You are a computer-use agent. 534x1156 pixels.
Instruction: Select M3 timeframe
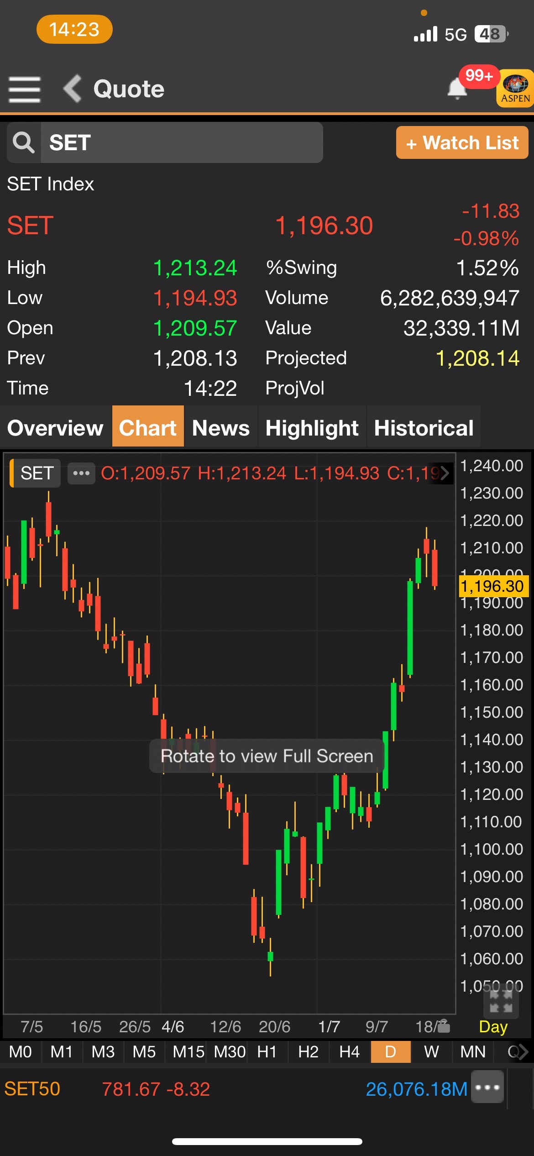tap(103, 1052)
